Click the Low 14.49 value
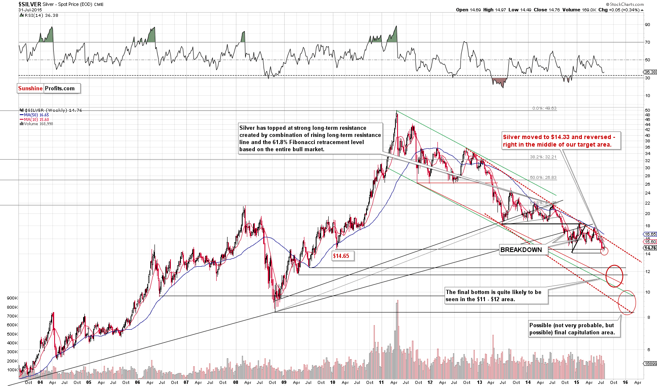Viewport: 657px width, 386px height. (519, 10)
